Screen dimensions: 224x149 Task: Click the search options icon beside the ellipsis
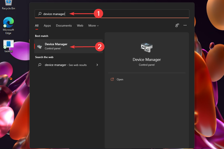coord(177,26)
